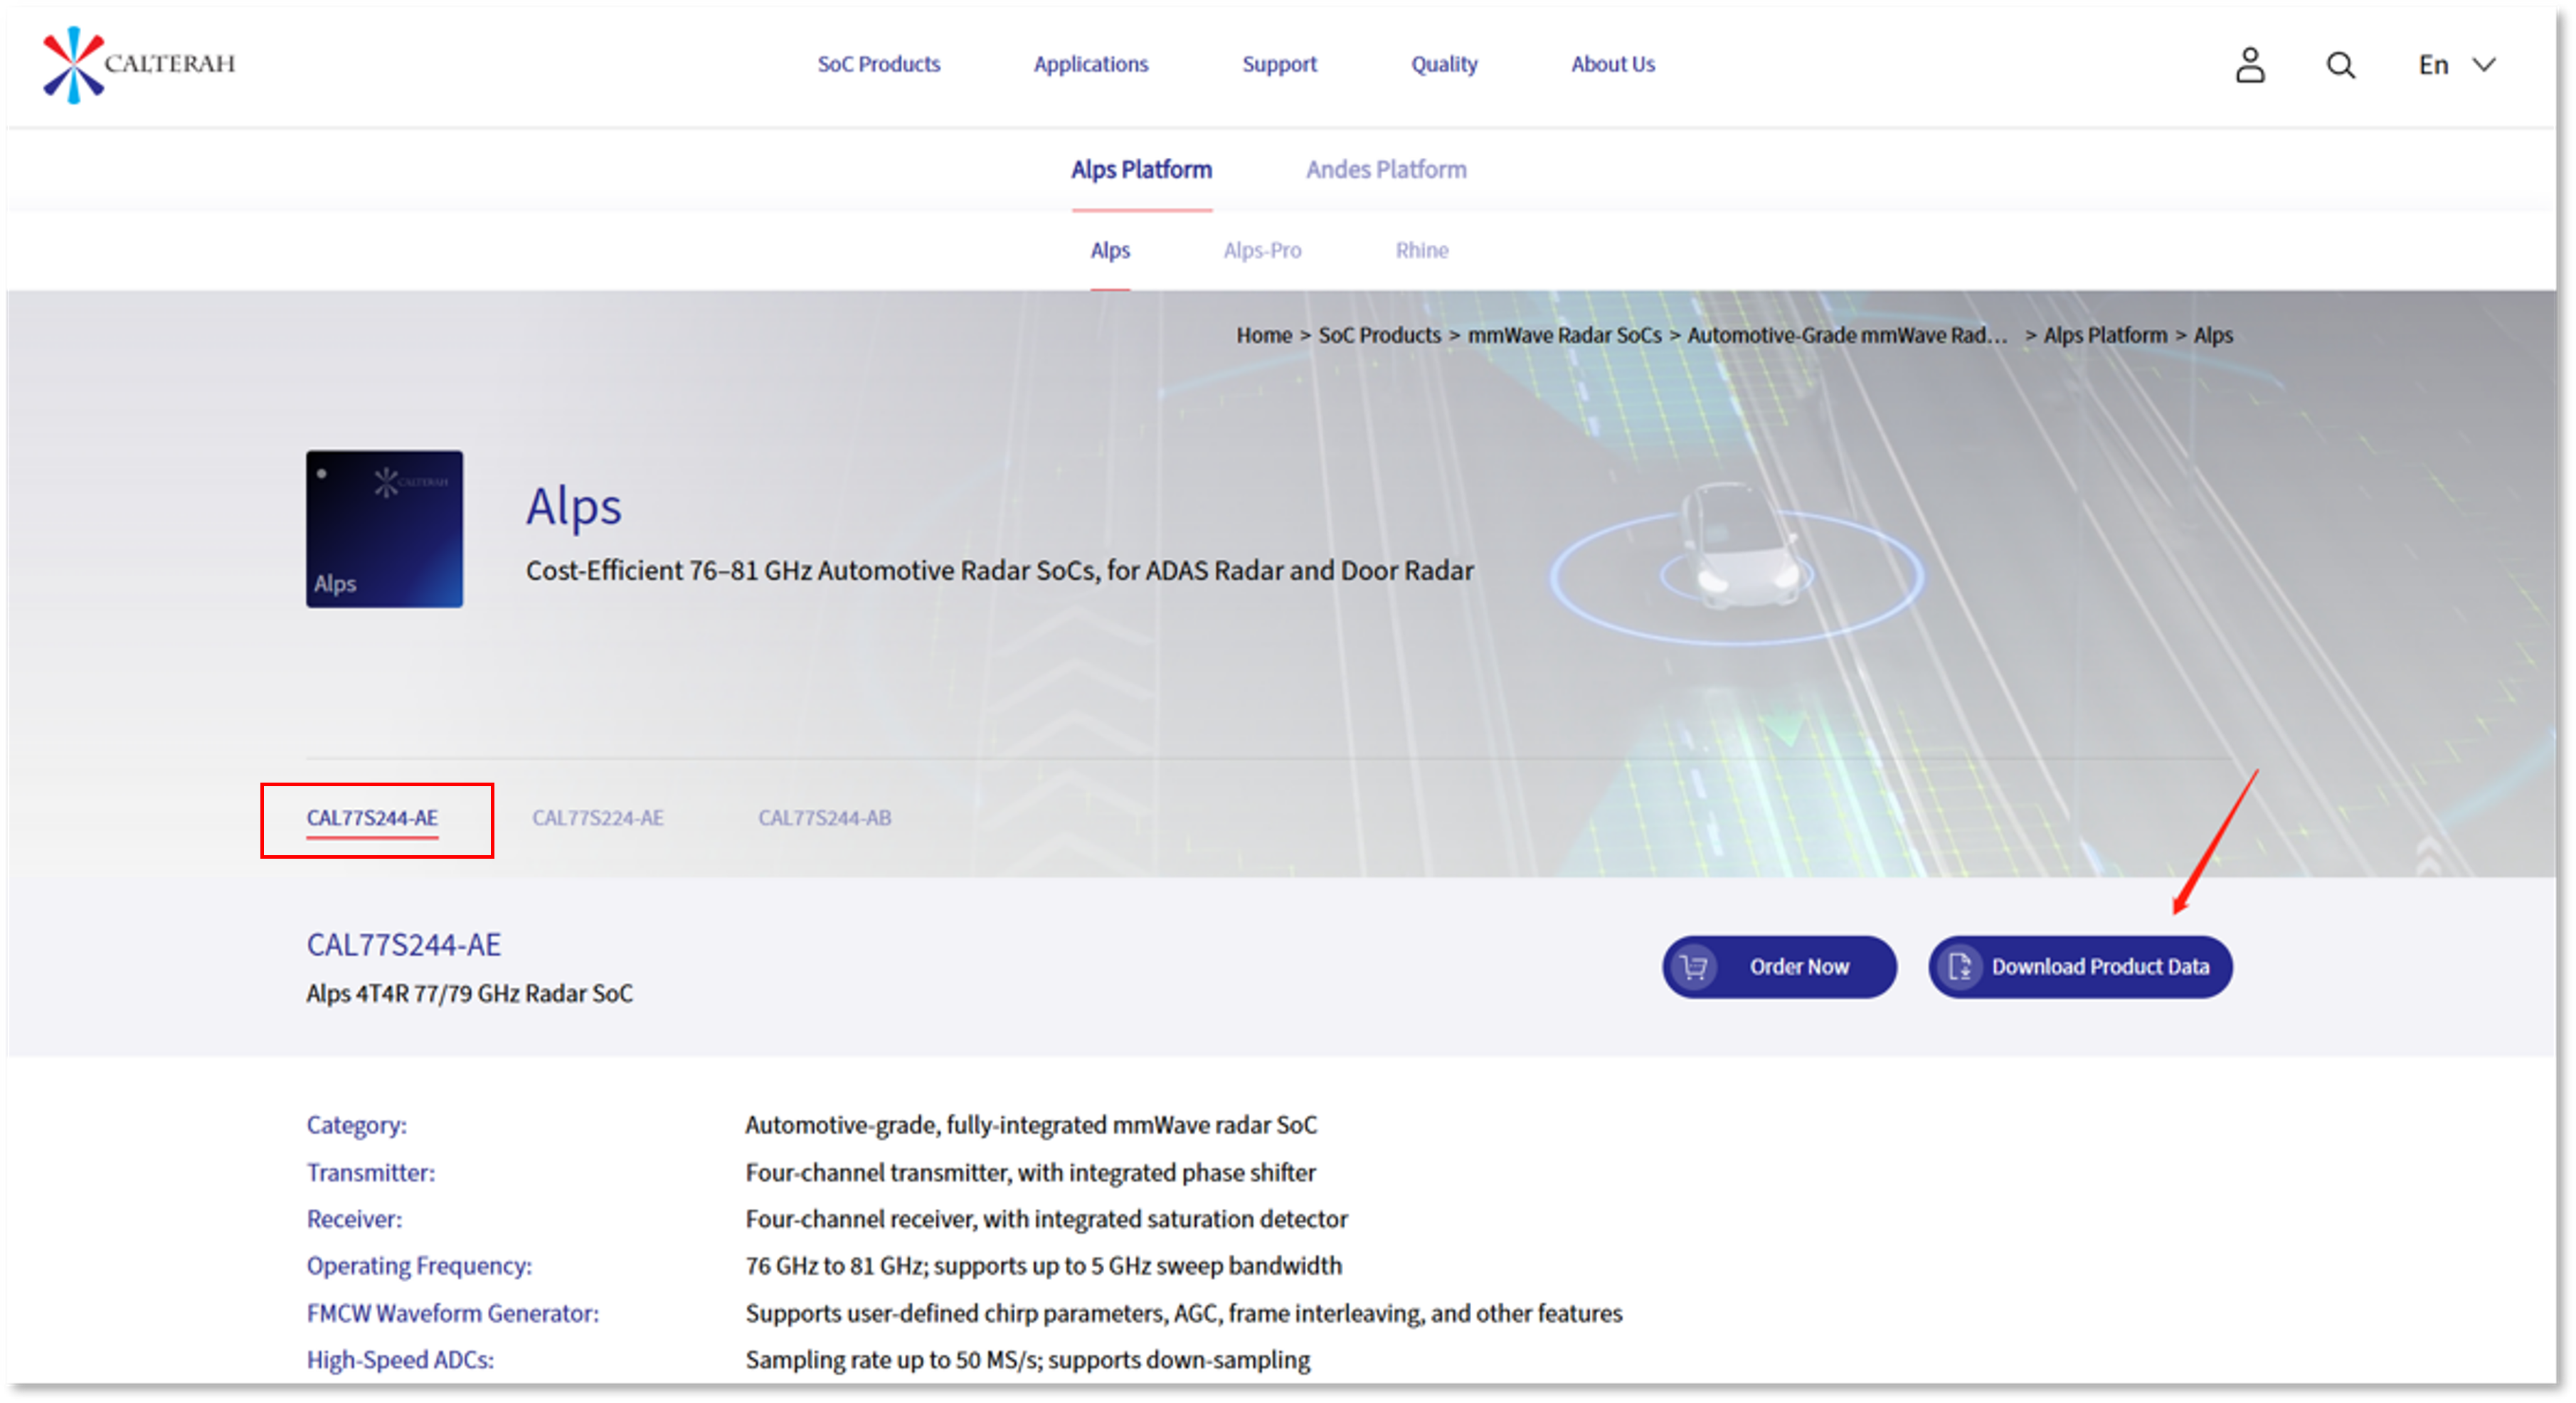This screenshot has width=2576, height=1403.
Task: Switch to the Rhine sub-tab
Action: (x=1421, y=250)
